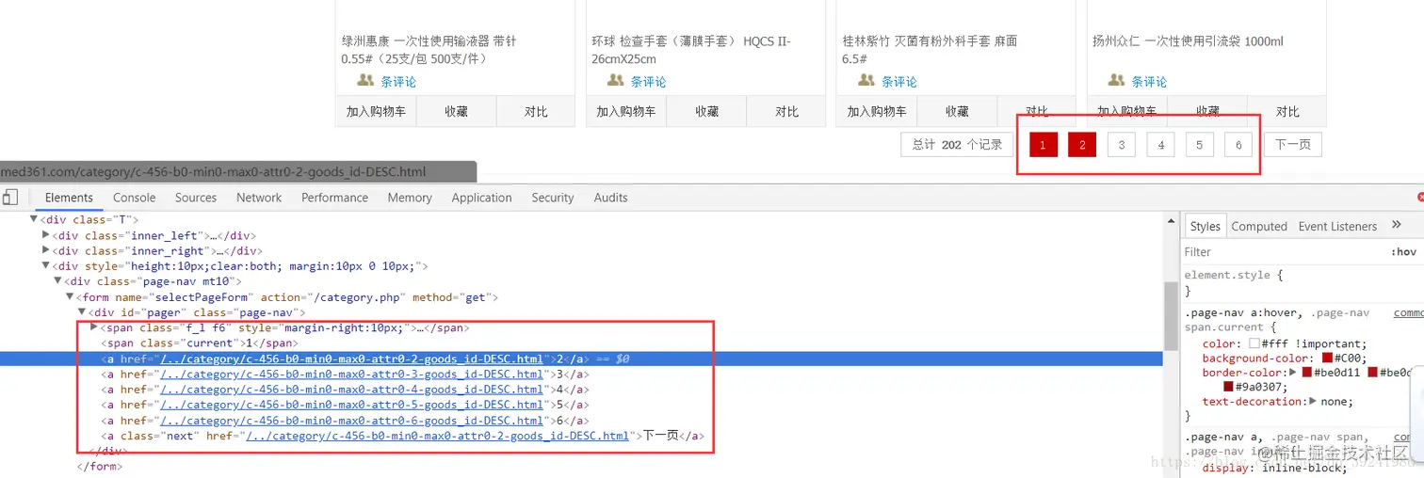Expand the text-decoration shorthand triangle
This screenshot has height=478, width=1424.
tap(1314, 401)
